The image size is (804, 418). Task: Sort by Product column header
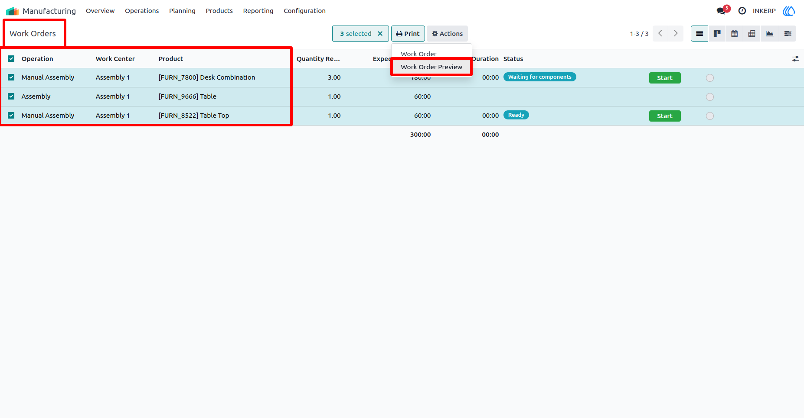pos(171,59)
